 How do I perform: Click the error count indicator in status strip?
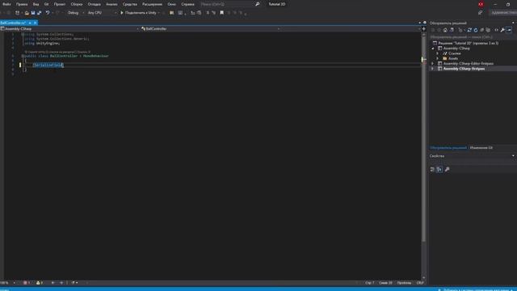tap(27, 283)
